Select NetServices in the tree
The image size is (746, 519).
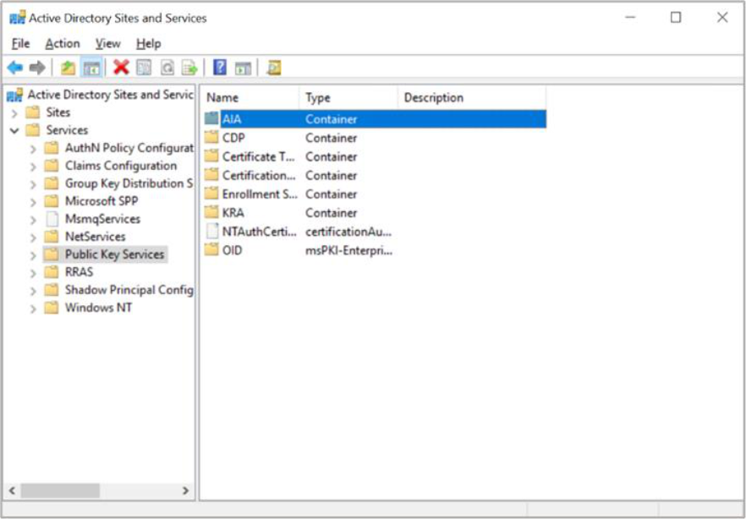95,237
